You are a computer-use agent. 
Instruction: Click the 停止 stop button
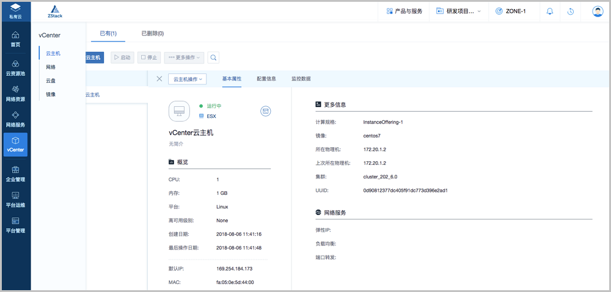coord(149,57)
